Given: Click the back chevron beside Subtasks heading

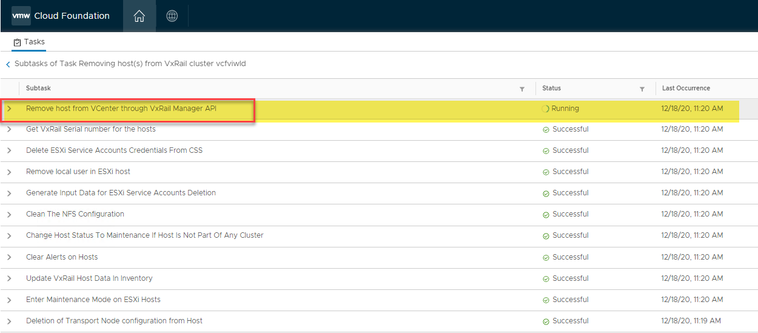Looking at the screenshot, I should coord(8,64).
